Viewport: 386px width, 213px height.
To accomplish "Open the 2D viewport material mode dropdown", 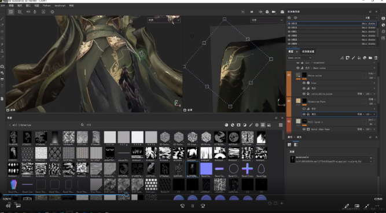I will pos(267,20).
